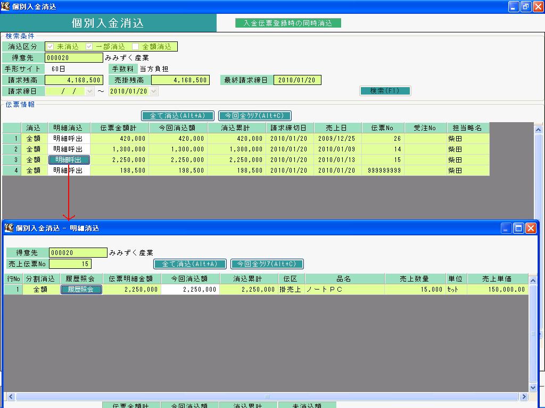
Task: Select row 4 header in main grid
Action: (x=12, y=171)
